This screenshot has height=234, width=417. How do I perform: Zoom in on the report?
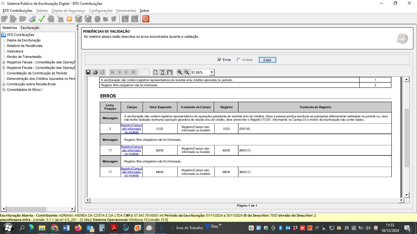tap(180, 72)
